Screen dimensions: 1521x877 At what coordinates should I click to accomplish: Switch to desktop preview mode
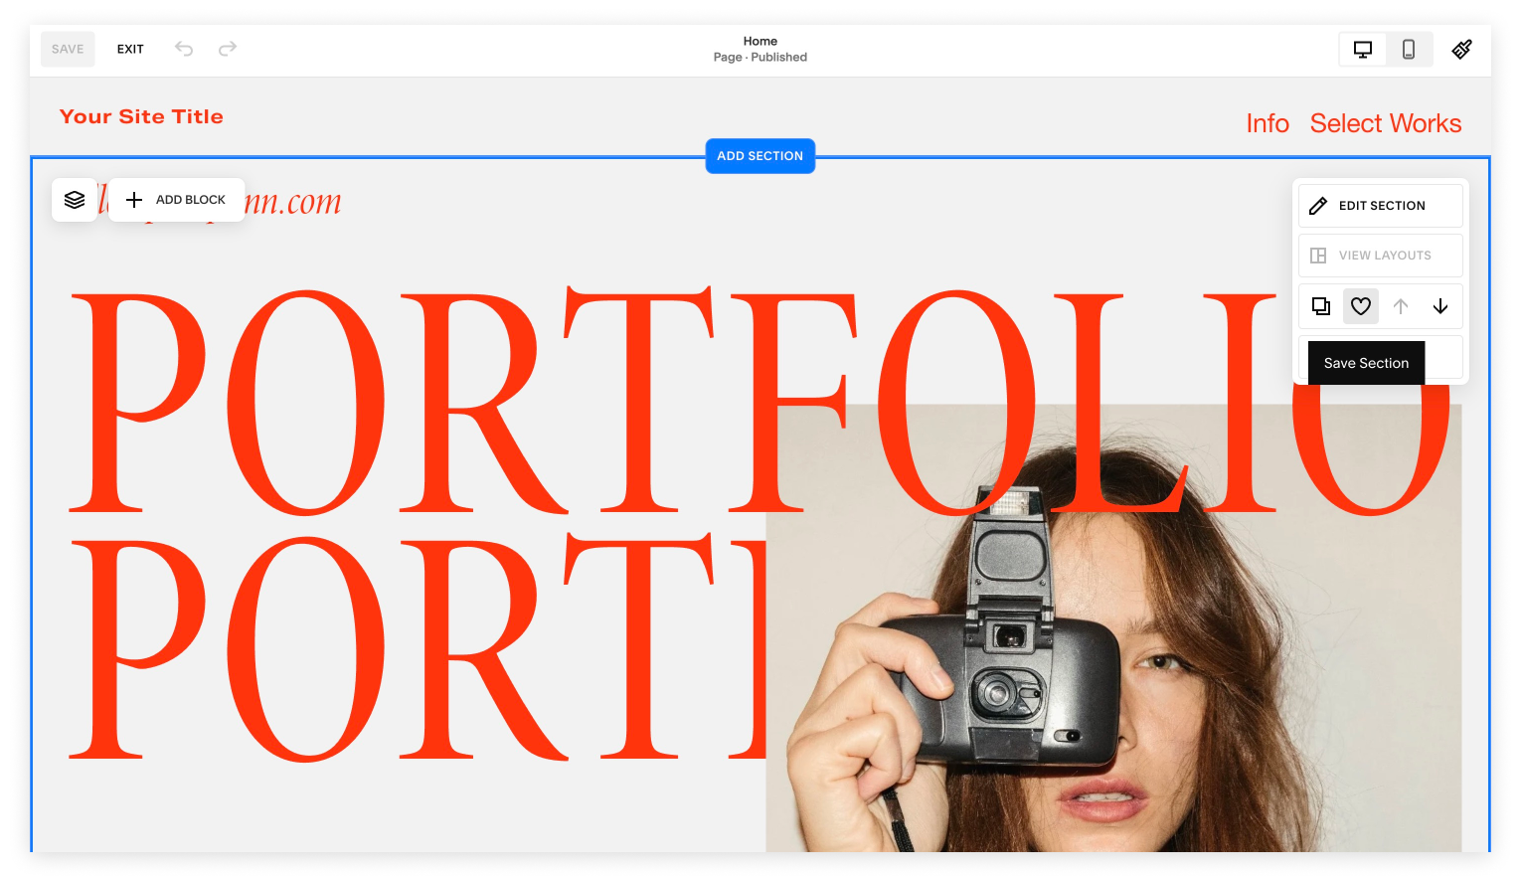(x=1362, y=49)
